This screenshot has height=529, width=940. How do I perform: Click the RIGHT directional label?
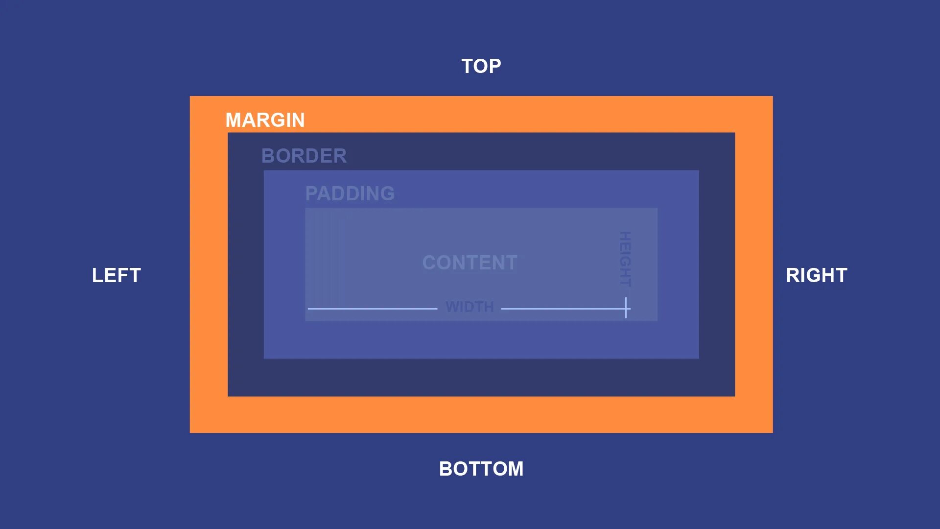[x=816, y=274]
